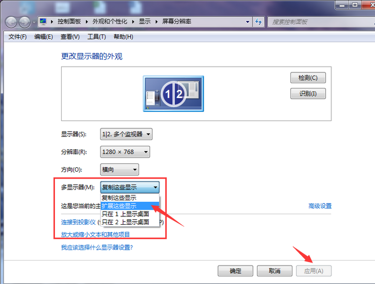The width and height of the screenshot is (375, 284).
Task: Click the 应用(A) button
Action: tap(314, 271)
